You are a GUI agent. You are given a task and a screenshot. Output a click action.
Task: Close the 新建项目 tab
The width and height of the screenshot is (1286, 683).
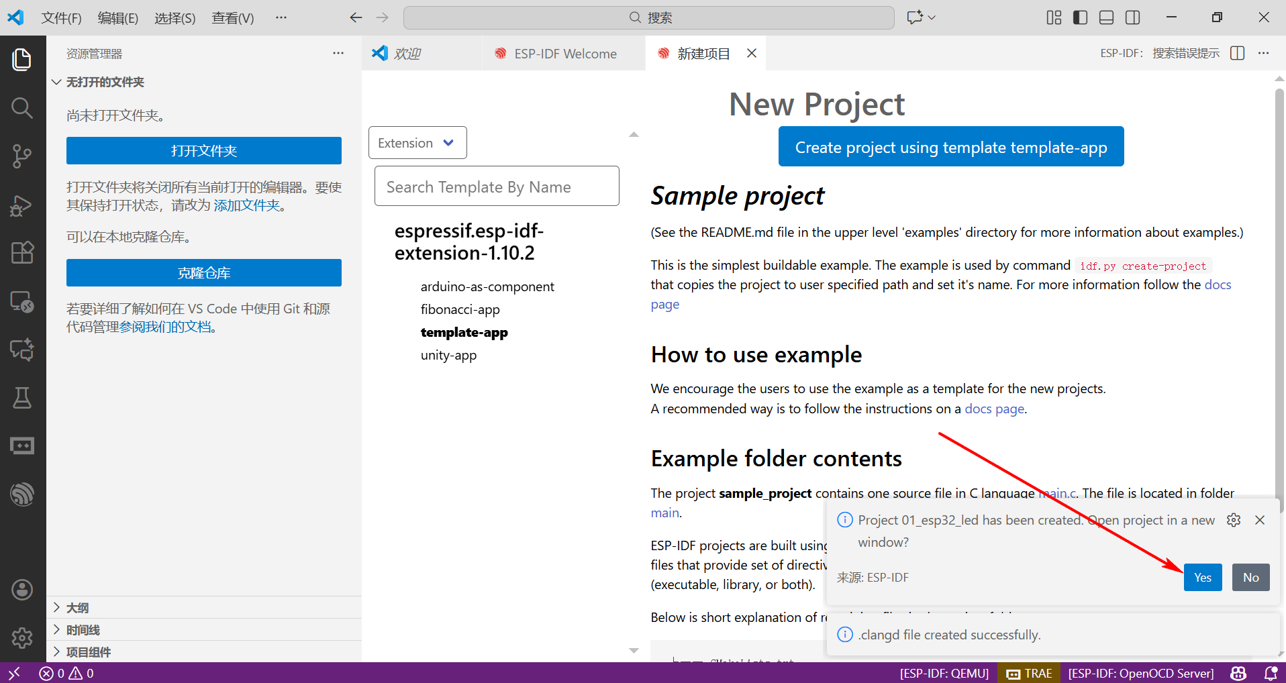coord(752,53)
